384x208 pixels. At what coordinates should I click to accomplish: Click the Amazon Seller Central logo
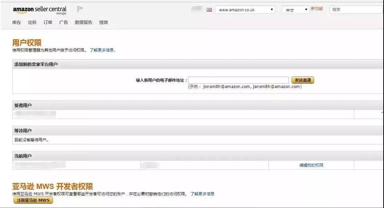point(40,10)
